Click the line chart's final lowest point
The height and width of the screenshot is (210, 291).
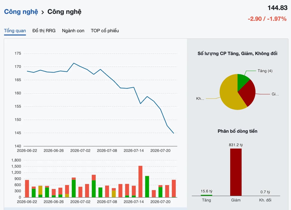(x=174, y=133)
